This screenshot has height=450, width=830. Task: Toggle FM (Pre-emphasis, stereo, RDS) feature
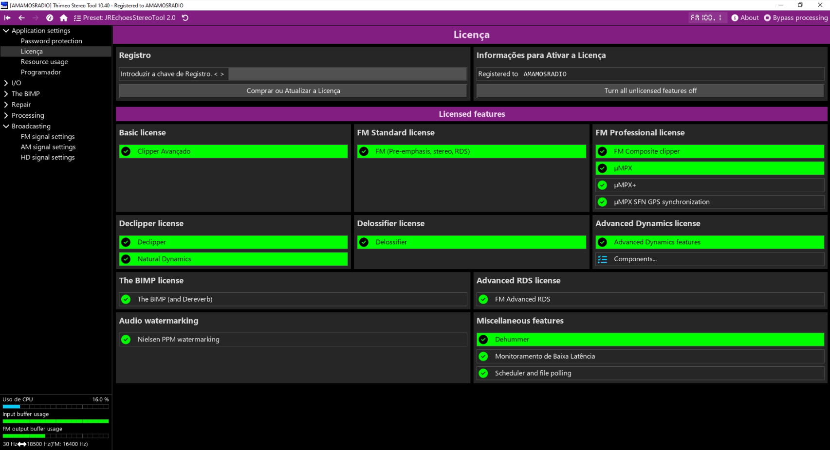click(x=471, y=151)
